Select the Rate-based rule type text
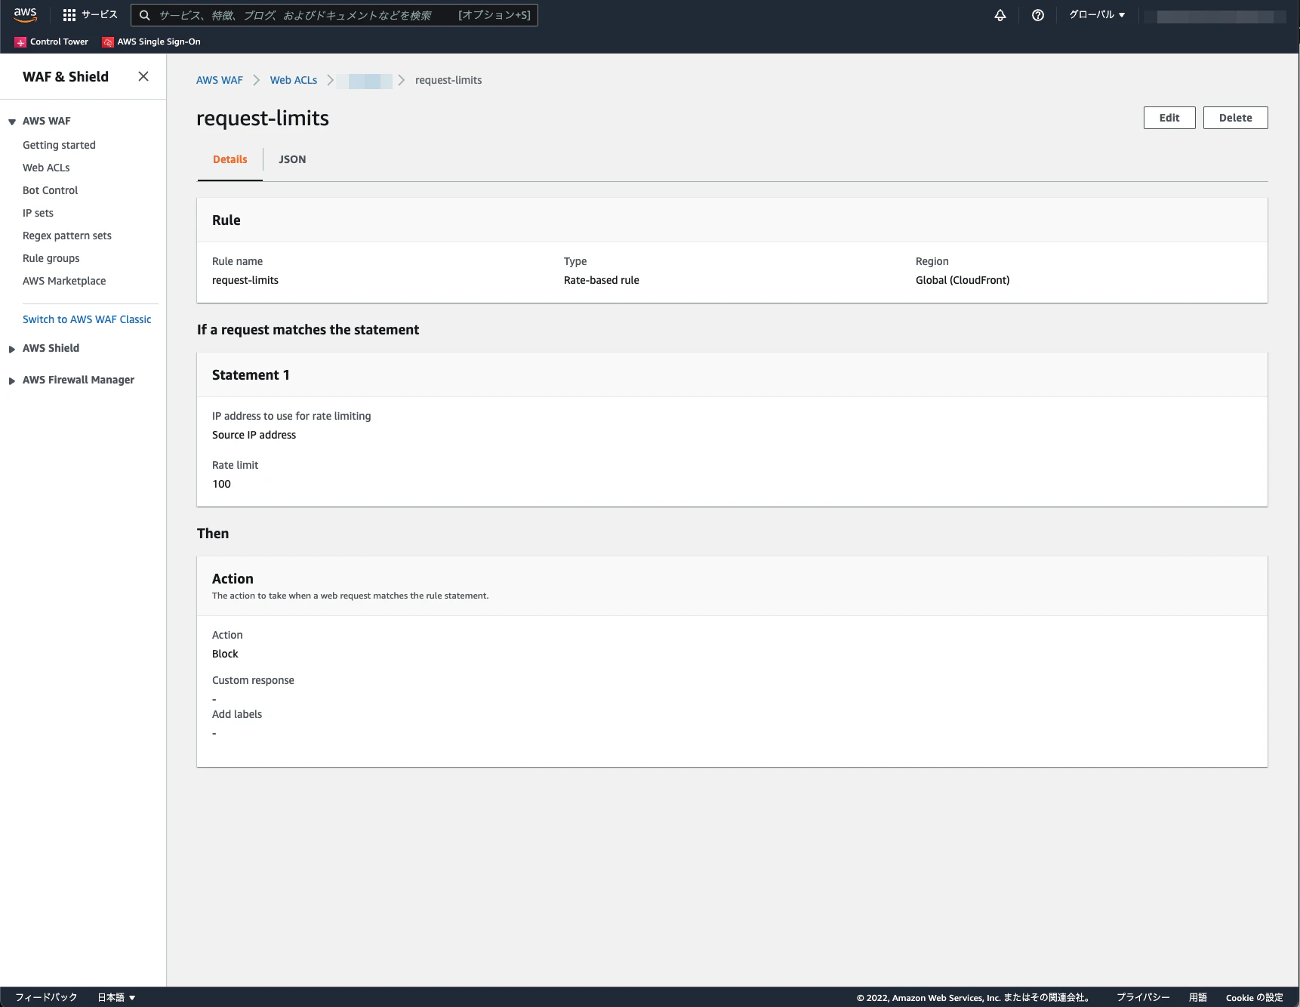 pos(602,280)
